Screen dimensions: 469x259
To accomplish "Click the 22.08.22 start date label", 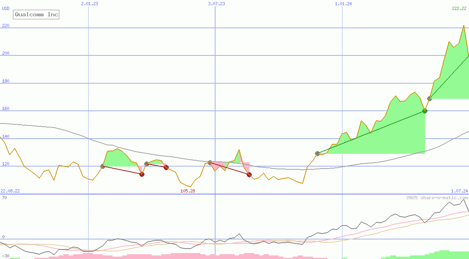I will [10, 191].
